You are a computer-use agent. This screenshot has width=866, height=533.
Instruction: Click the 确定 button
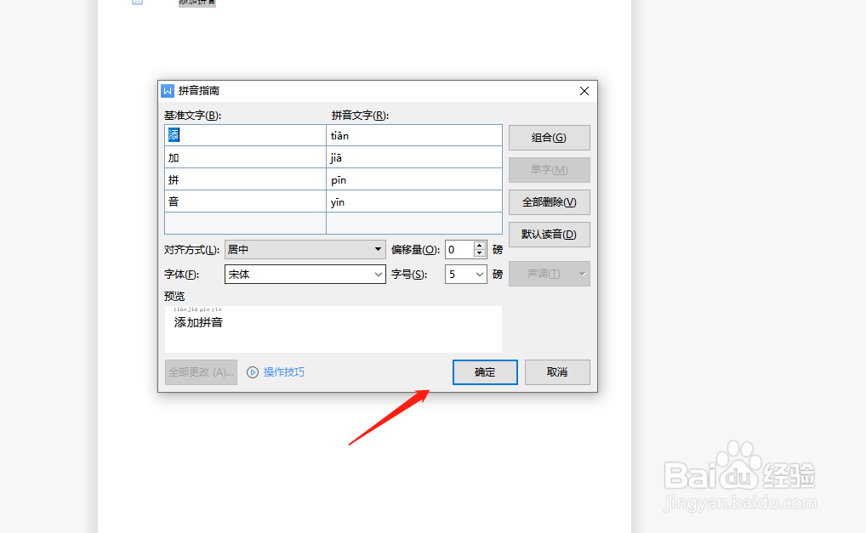click(485, 371)
